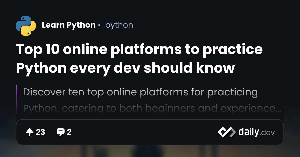Click the 'Discover ten top online platforms' summary
The image size is (300, 157).
pos(140,92)
